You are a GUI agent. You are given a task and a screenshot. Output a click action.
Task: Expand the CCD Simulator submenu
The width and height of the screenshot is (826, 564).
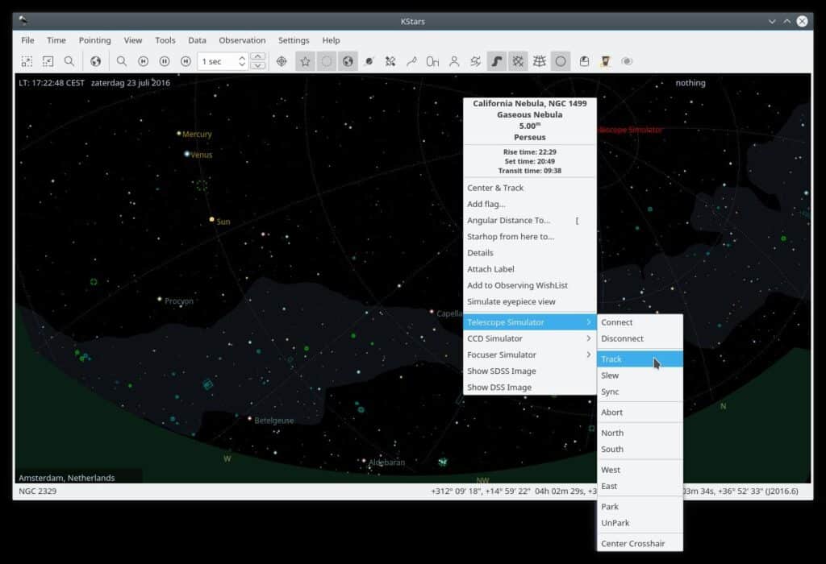click(529, 338)
